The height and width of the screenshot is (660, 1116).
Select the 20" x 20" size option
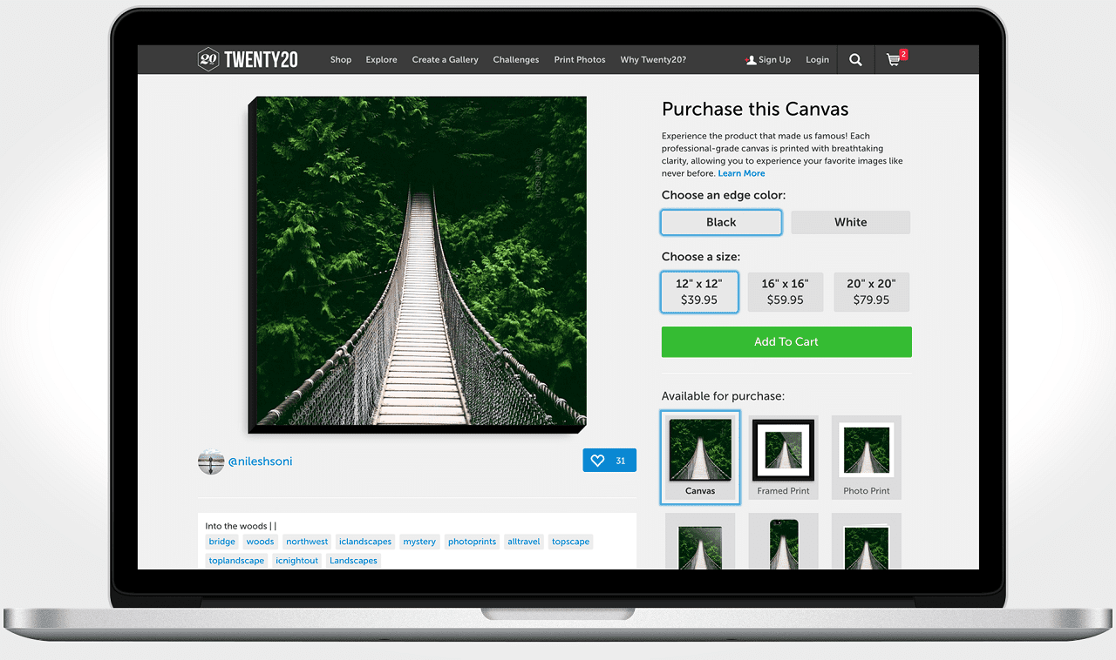tap(871, 292)
